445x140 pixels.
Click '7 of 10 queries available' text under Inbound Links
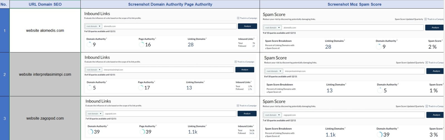101,119
